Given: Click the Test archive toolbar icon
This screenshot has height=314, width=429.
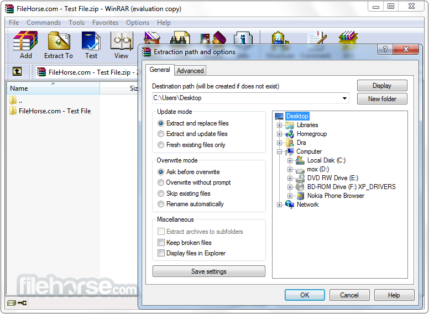Looking at the screenshot, I should 91,45.
